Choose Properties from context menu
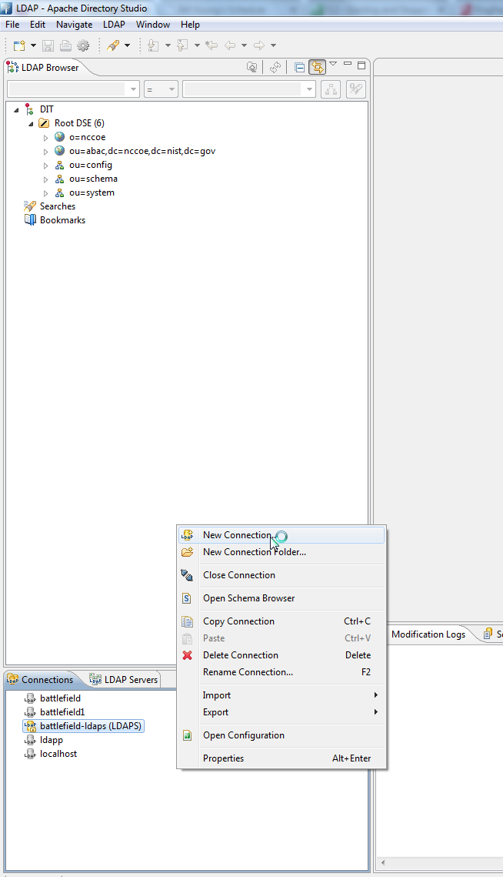Image resolution: width=503 pixels, height=877 pixels. click(281, 758)
